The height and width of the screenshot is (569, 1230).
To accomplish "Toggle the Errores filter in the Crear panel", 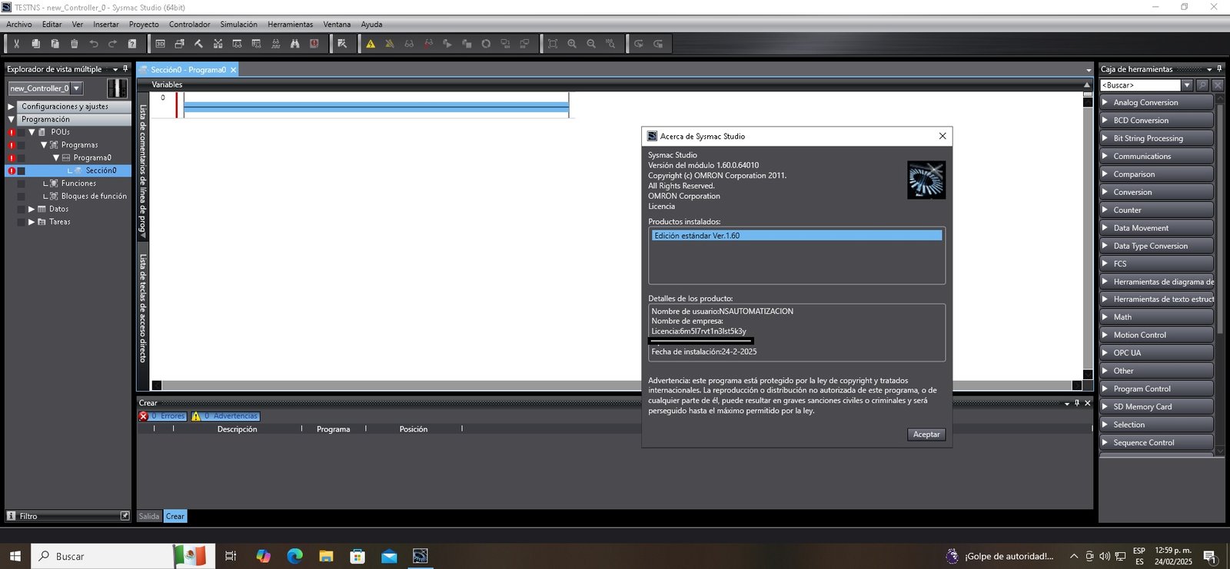I will coord(162,416).
